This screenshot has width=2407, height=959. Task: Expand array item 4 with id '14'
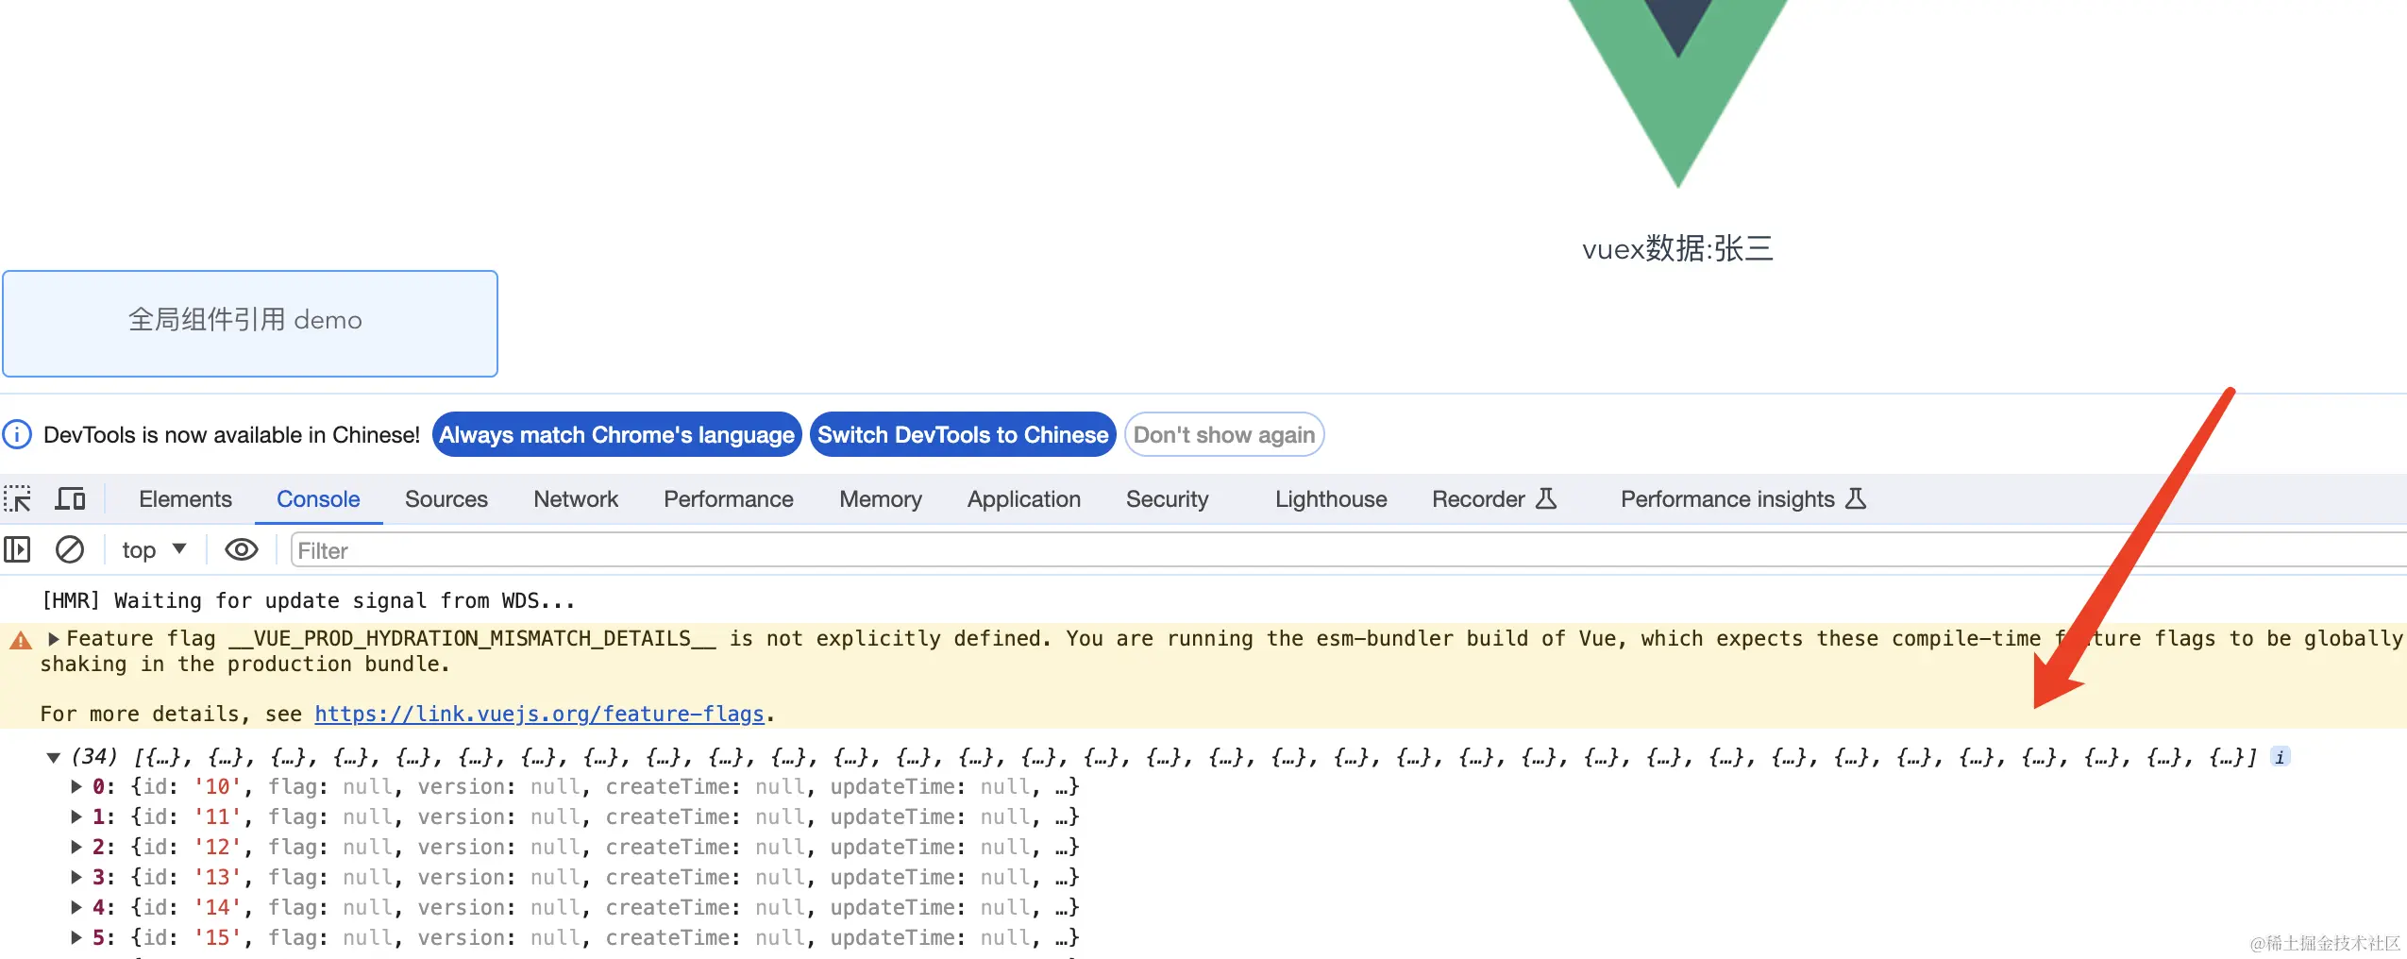[76, 907]
